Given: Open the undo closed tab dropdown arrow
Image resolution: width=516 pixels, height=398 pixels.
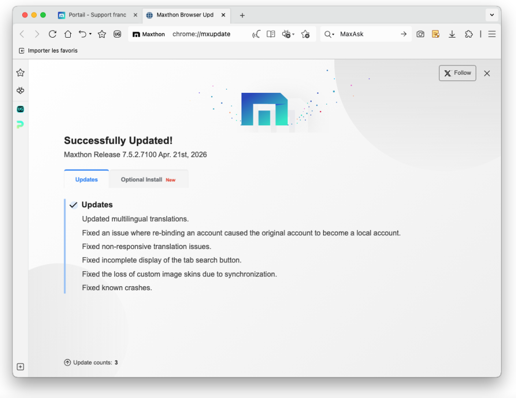Looking at the screenshot, I should [x=90, y=34].
